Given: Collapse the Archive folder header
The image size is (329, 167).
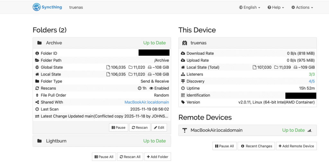Looking at the screenshot, I should [x=102, y=43].
